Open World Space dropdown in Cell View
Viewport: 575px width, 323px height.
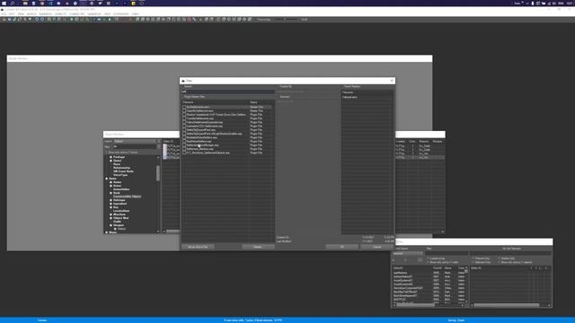tap(408, 253)
